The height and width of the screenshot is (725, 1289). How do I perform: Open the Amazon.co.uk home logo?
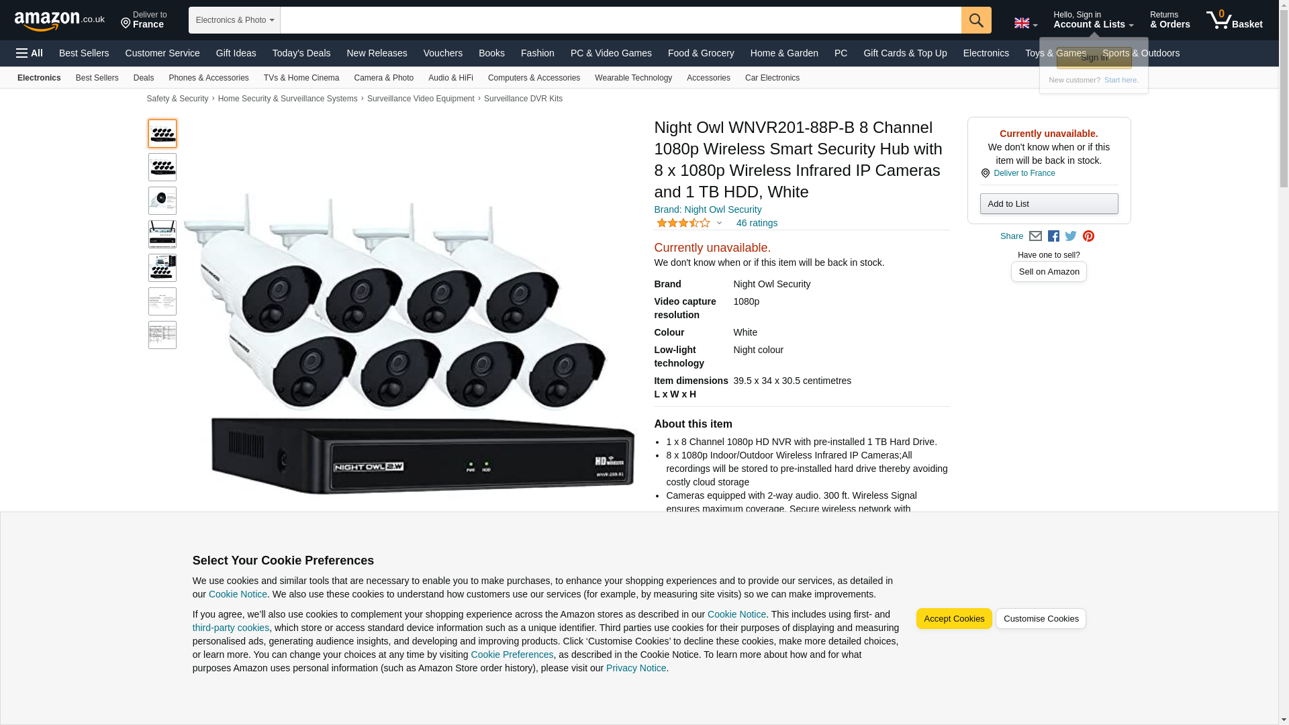point(60,20)
